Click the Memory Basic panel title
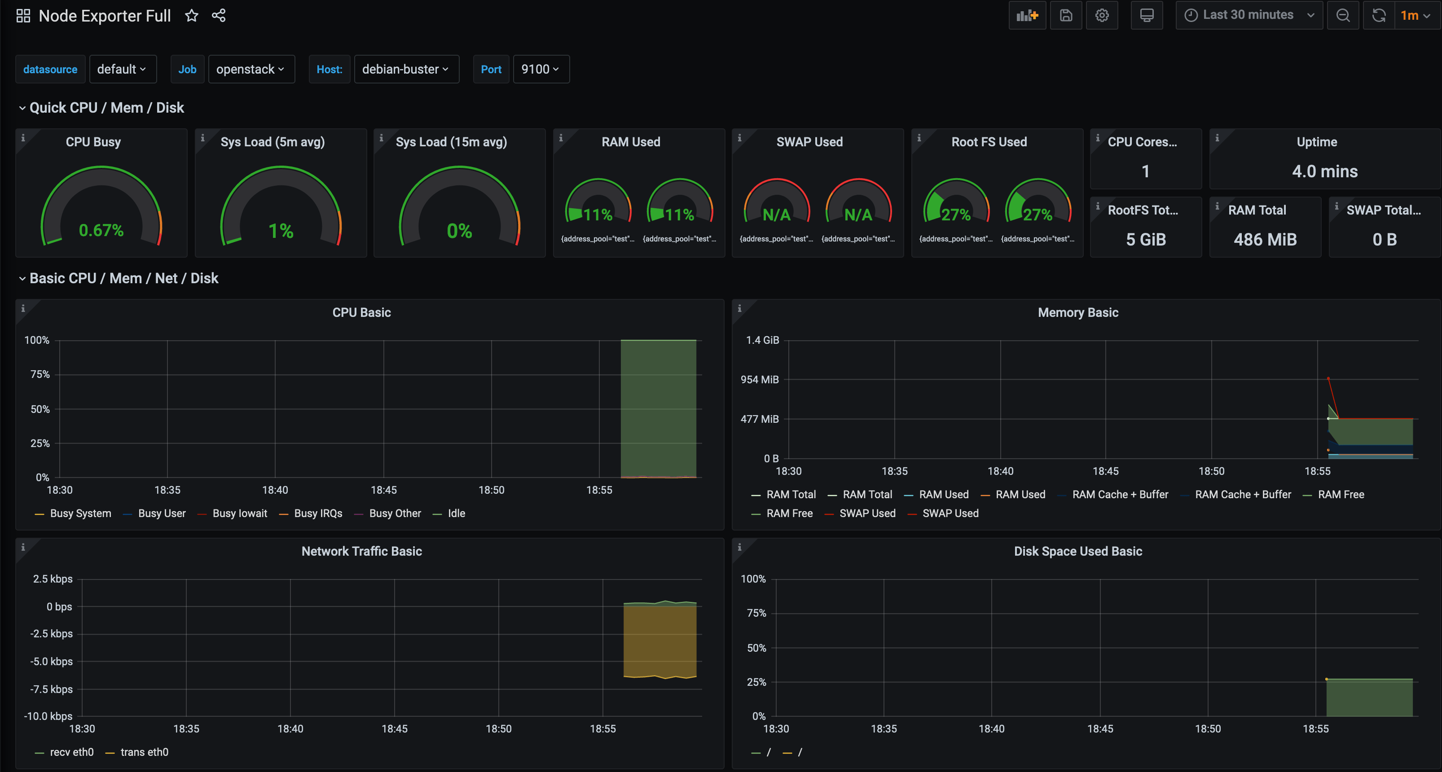Screen dimensions: 1442x772 coord(1077,312)
